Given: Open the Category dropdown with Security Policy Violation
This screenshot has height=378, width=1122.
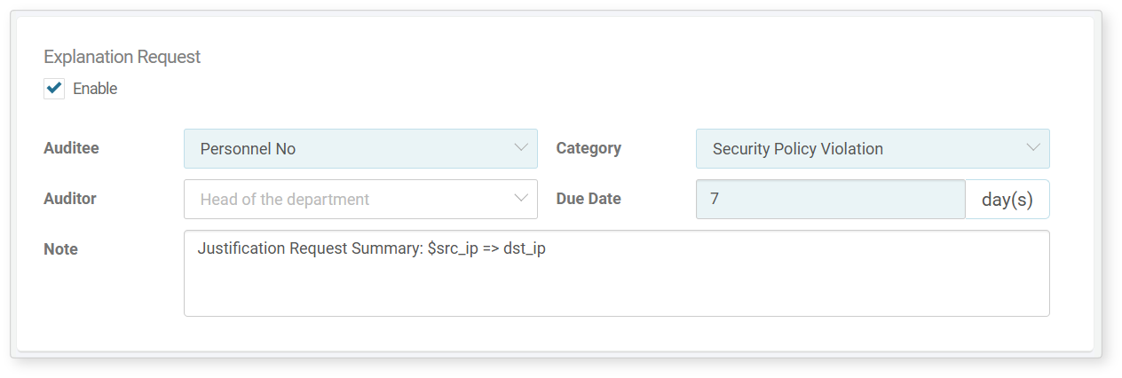Looking at the screenshot, I should click(x=873, y=149).
